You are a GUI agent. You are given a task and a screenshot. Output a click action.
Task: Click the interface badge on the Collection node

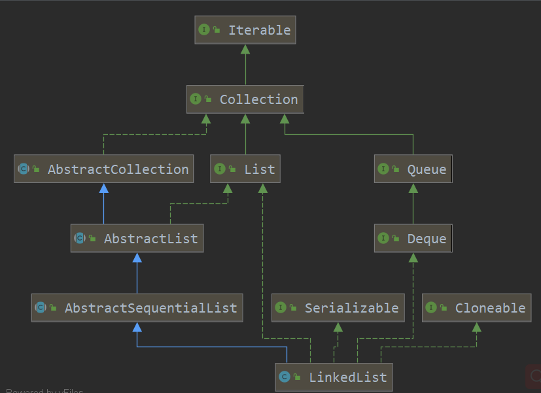tap(195, 99)
